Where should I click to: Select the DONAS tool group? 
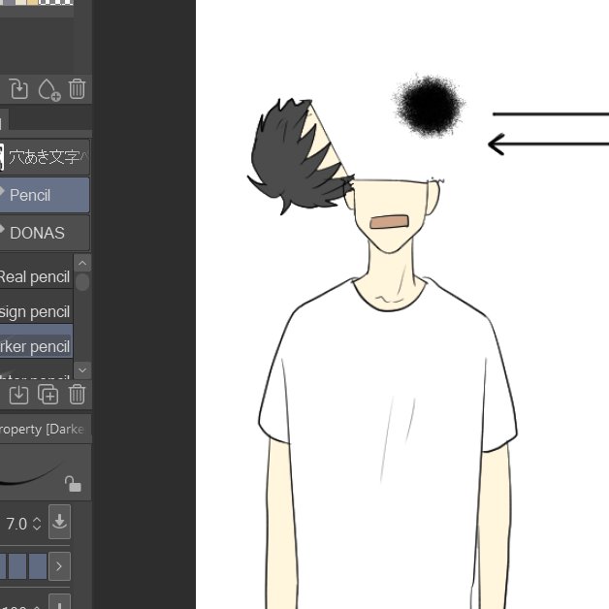point(45,233)
